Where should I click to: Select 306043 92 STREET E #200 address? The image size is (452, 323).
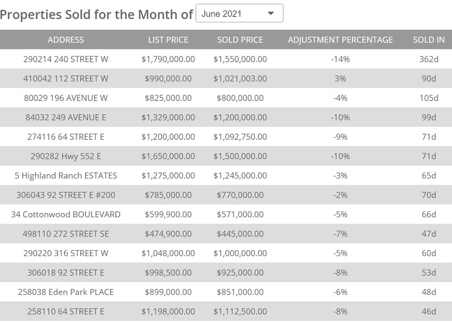[x=65, y=195]
